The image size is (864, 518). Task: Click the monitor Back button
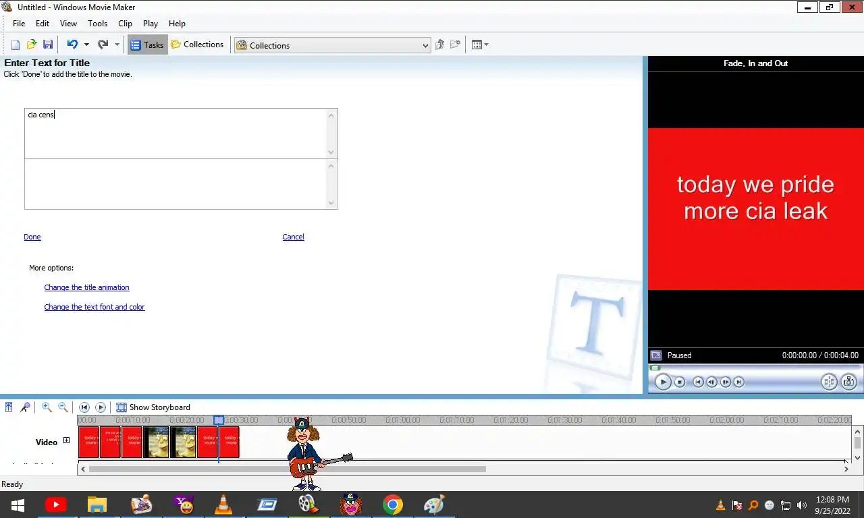coord(699,382)
